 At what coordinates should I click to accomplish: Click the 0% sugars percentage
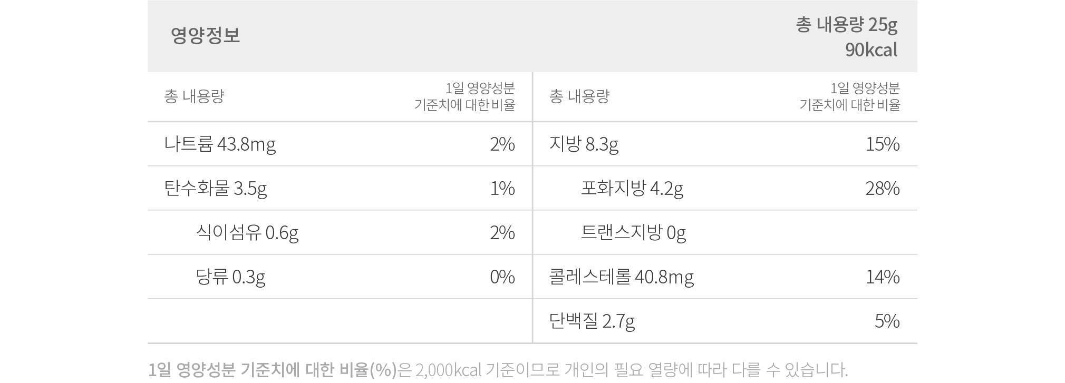click(x=502, y=277)
